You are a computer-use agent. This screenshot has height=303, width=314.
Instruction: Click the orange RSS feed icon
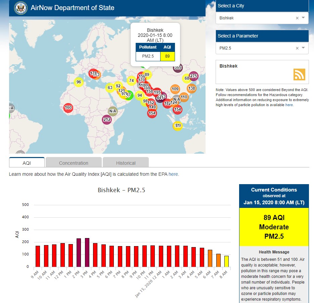pyautogui.click(x=299, y=74)
